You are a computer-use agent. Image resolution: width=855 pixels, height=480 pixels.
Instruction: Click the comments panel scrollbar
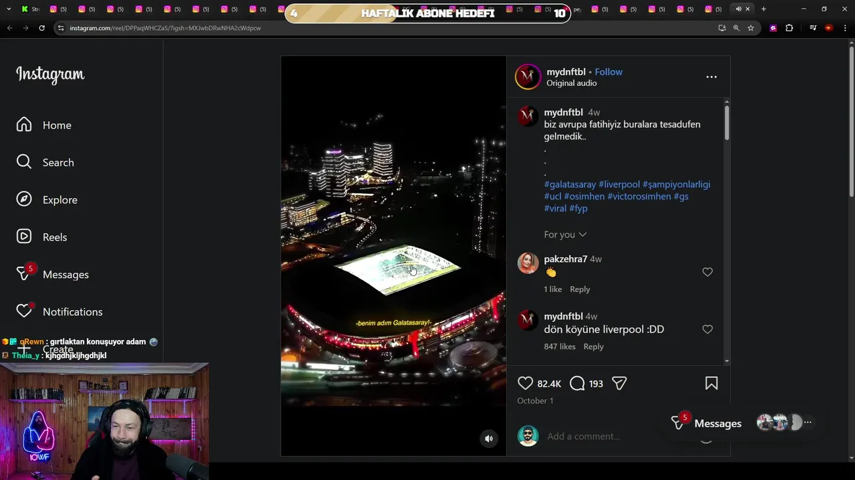(x=727, y=122)
